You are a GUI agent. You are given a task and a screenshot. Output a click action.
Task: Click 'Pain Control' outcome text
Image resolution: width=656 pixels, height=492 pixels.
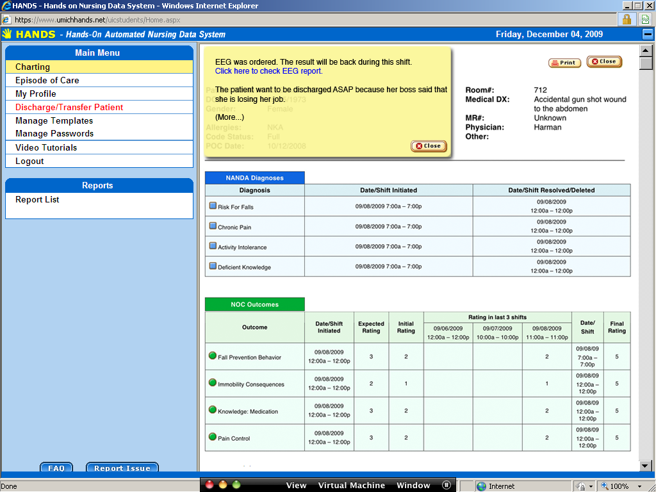click(234, 438)
